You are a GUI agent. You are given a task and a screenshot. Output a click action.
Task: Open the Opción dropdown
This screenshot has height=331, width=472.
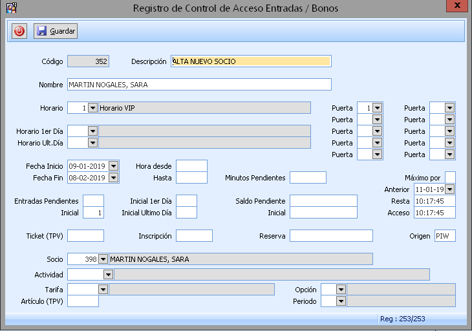[x=341, y=290]
